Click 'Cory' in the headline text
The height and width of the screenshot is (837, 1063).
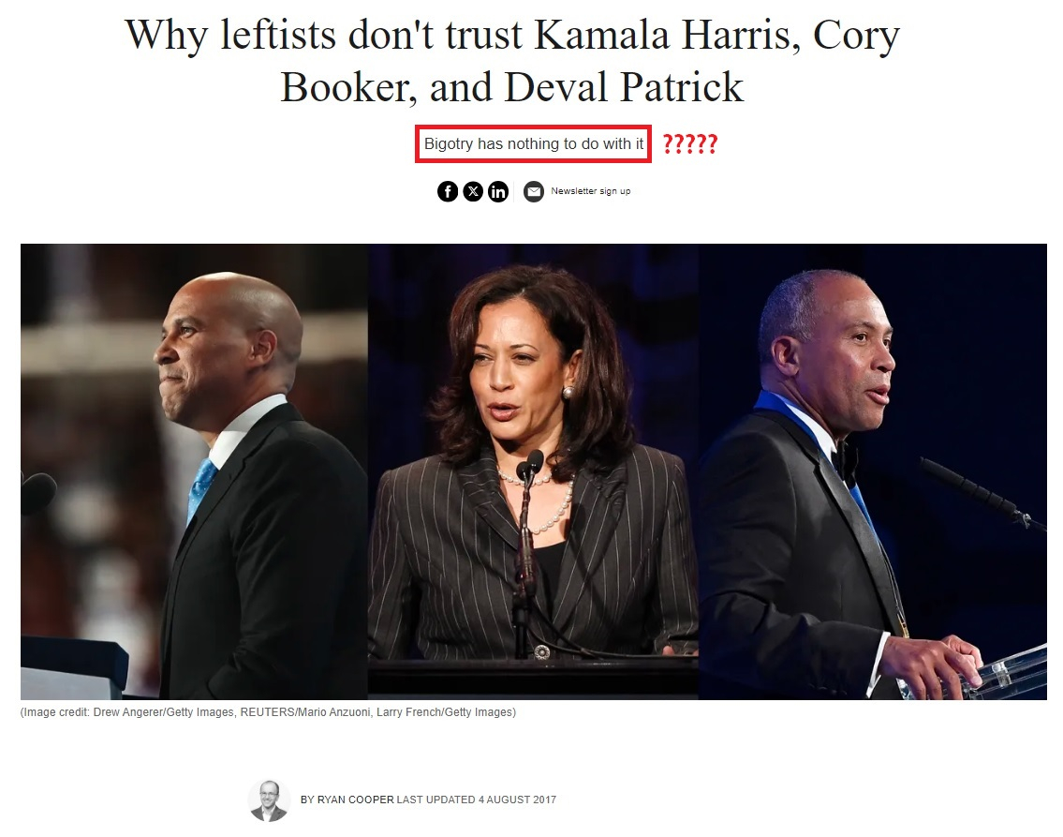pos(856,36)
